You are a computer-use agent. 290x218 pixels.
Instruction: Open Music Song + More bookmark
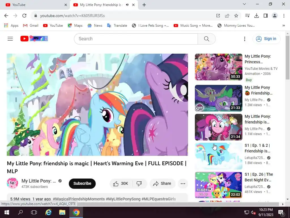click(193, 26)
